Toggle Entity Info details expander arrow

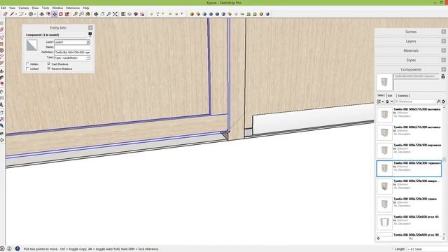point(90,34)
